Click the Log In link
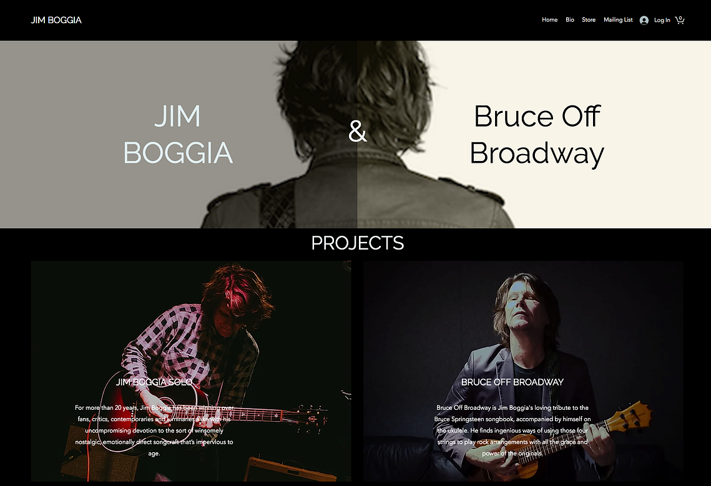Screen dimensions: 711x486 tap(662, 21)
